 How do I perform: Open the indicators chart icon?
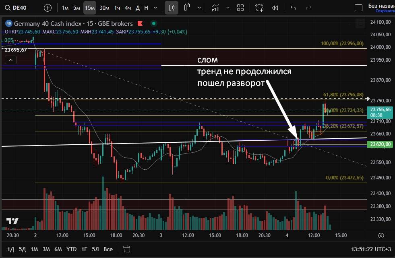pyautogui.click(x=216, y=8)
